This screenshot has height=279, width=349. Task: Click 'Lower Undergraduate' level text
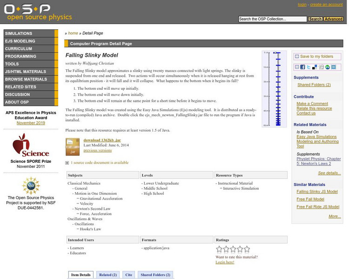pyautogui.click(x=161, y=183)
